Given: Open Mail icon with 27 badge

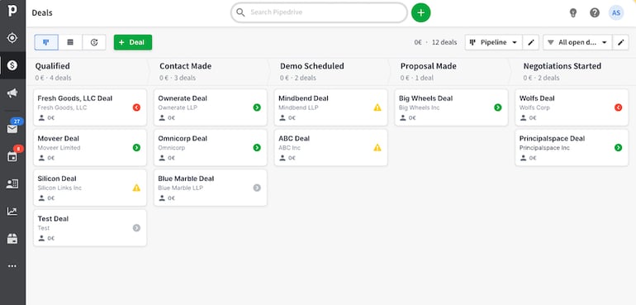Looking at the screenshot, I should (12, 129).
